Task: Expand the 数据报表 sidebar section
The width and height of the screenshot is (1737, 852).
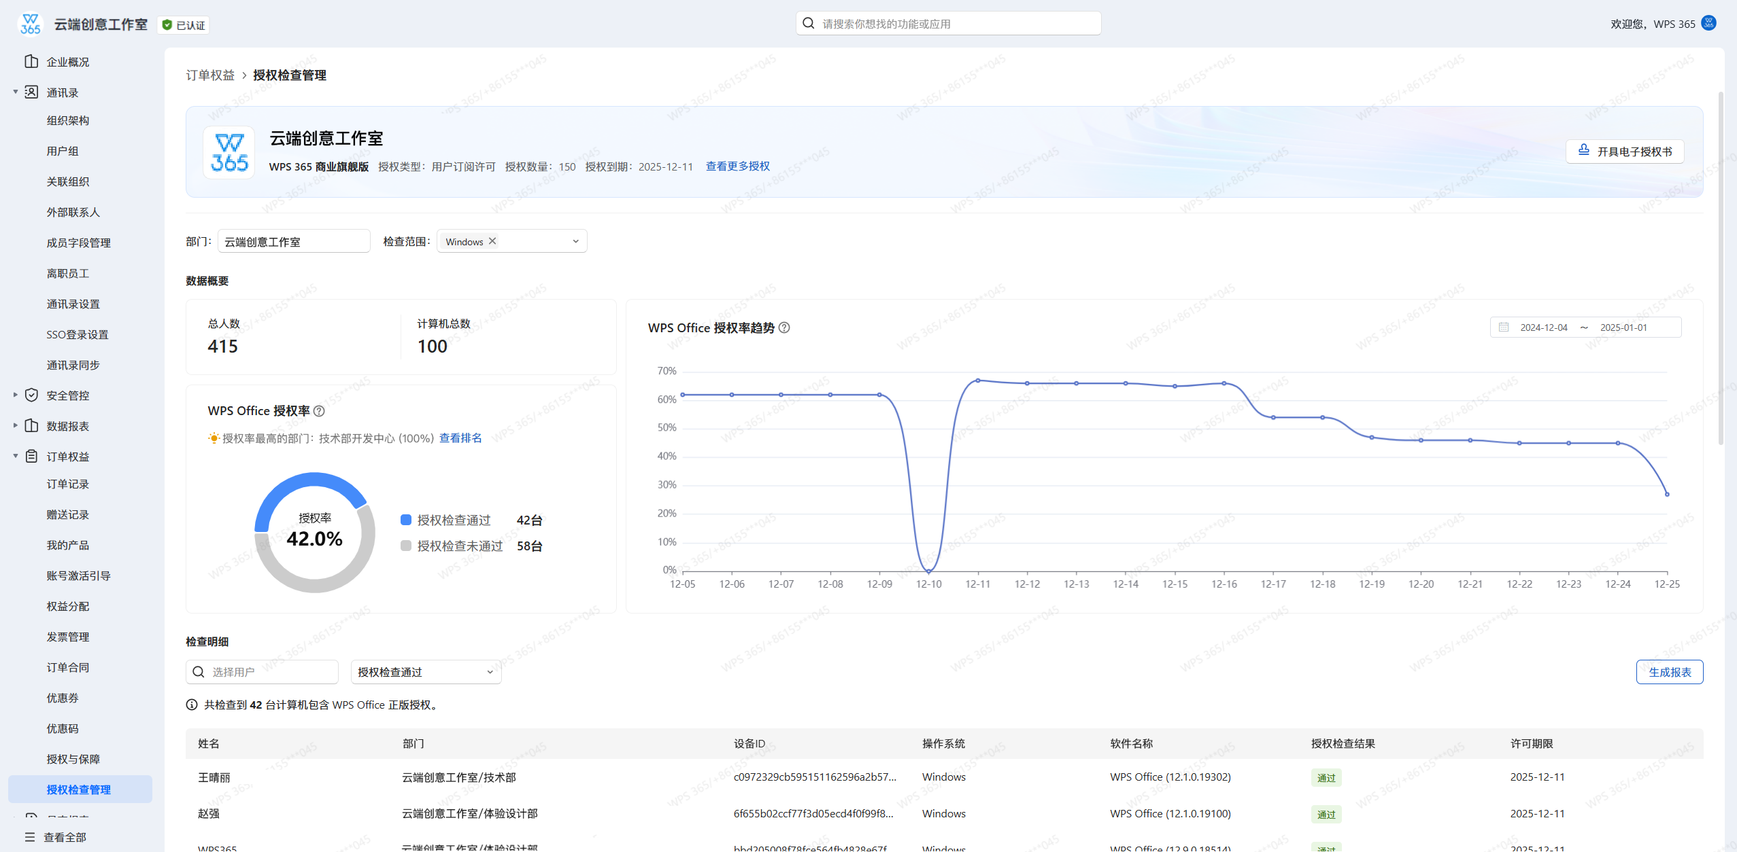Action: 16,425
